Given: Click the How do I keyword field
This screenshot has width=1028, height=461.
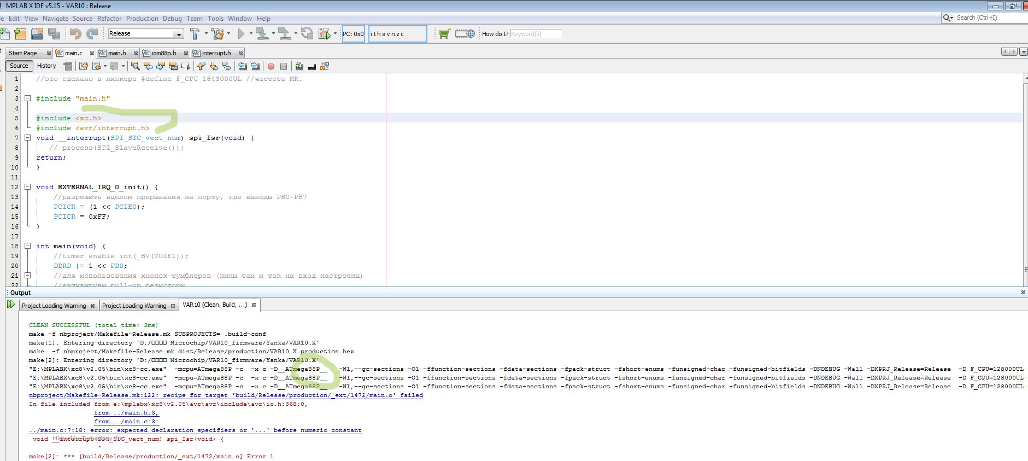Looking at the screenshot, I should point(536,34).
